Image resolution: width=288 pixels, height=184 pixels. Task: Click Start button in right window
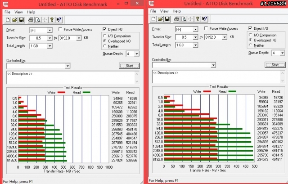pyautogui.click(x=275, y=65)
